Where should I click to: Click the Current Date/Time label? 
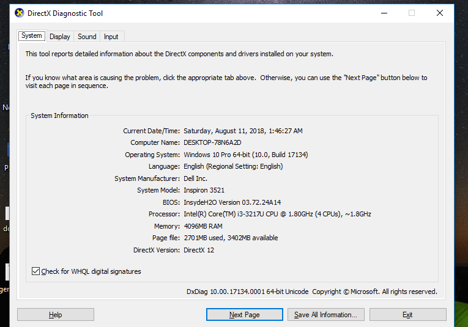[151, 131]
